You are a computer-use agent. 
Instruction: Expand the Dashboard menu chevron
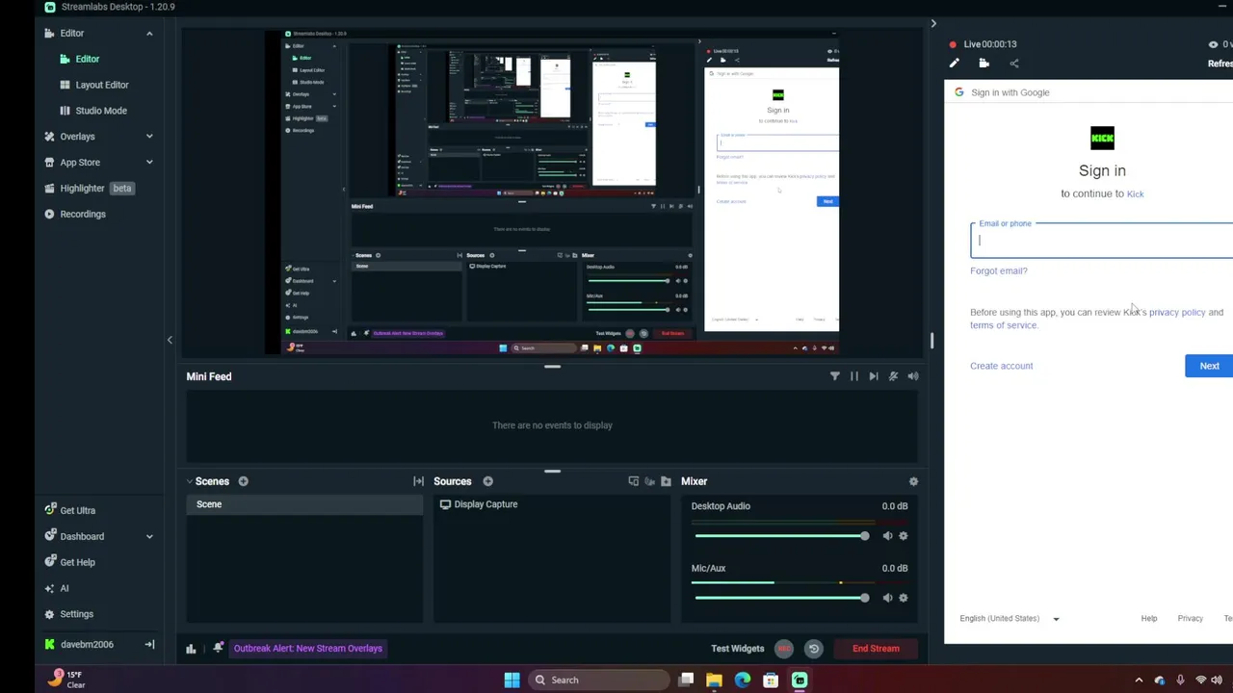click(x=149, y=536)
